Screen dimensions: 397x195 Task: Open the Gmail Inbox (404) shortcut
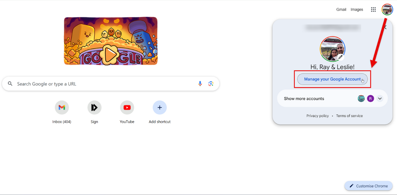[x=62, y=108]
